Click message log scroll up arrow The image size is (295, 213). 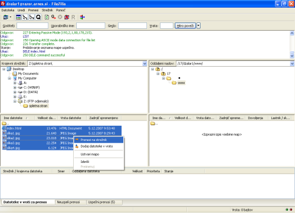(x=292, y=33)
